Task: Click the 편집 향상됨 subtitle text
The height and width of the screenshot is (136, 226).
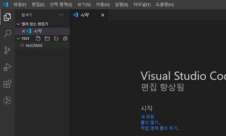Action: pyautogui.click(x=162, y=87)
